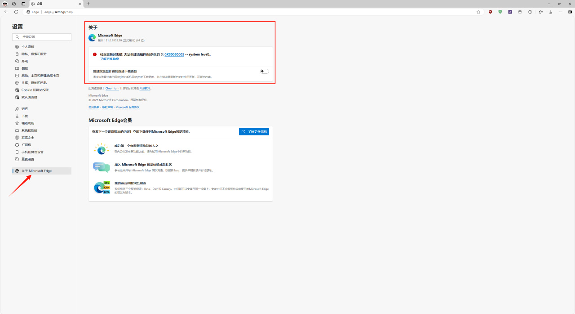
Task: Open 外观 settings page
Action: click(x=42, y=61)
